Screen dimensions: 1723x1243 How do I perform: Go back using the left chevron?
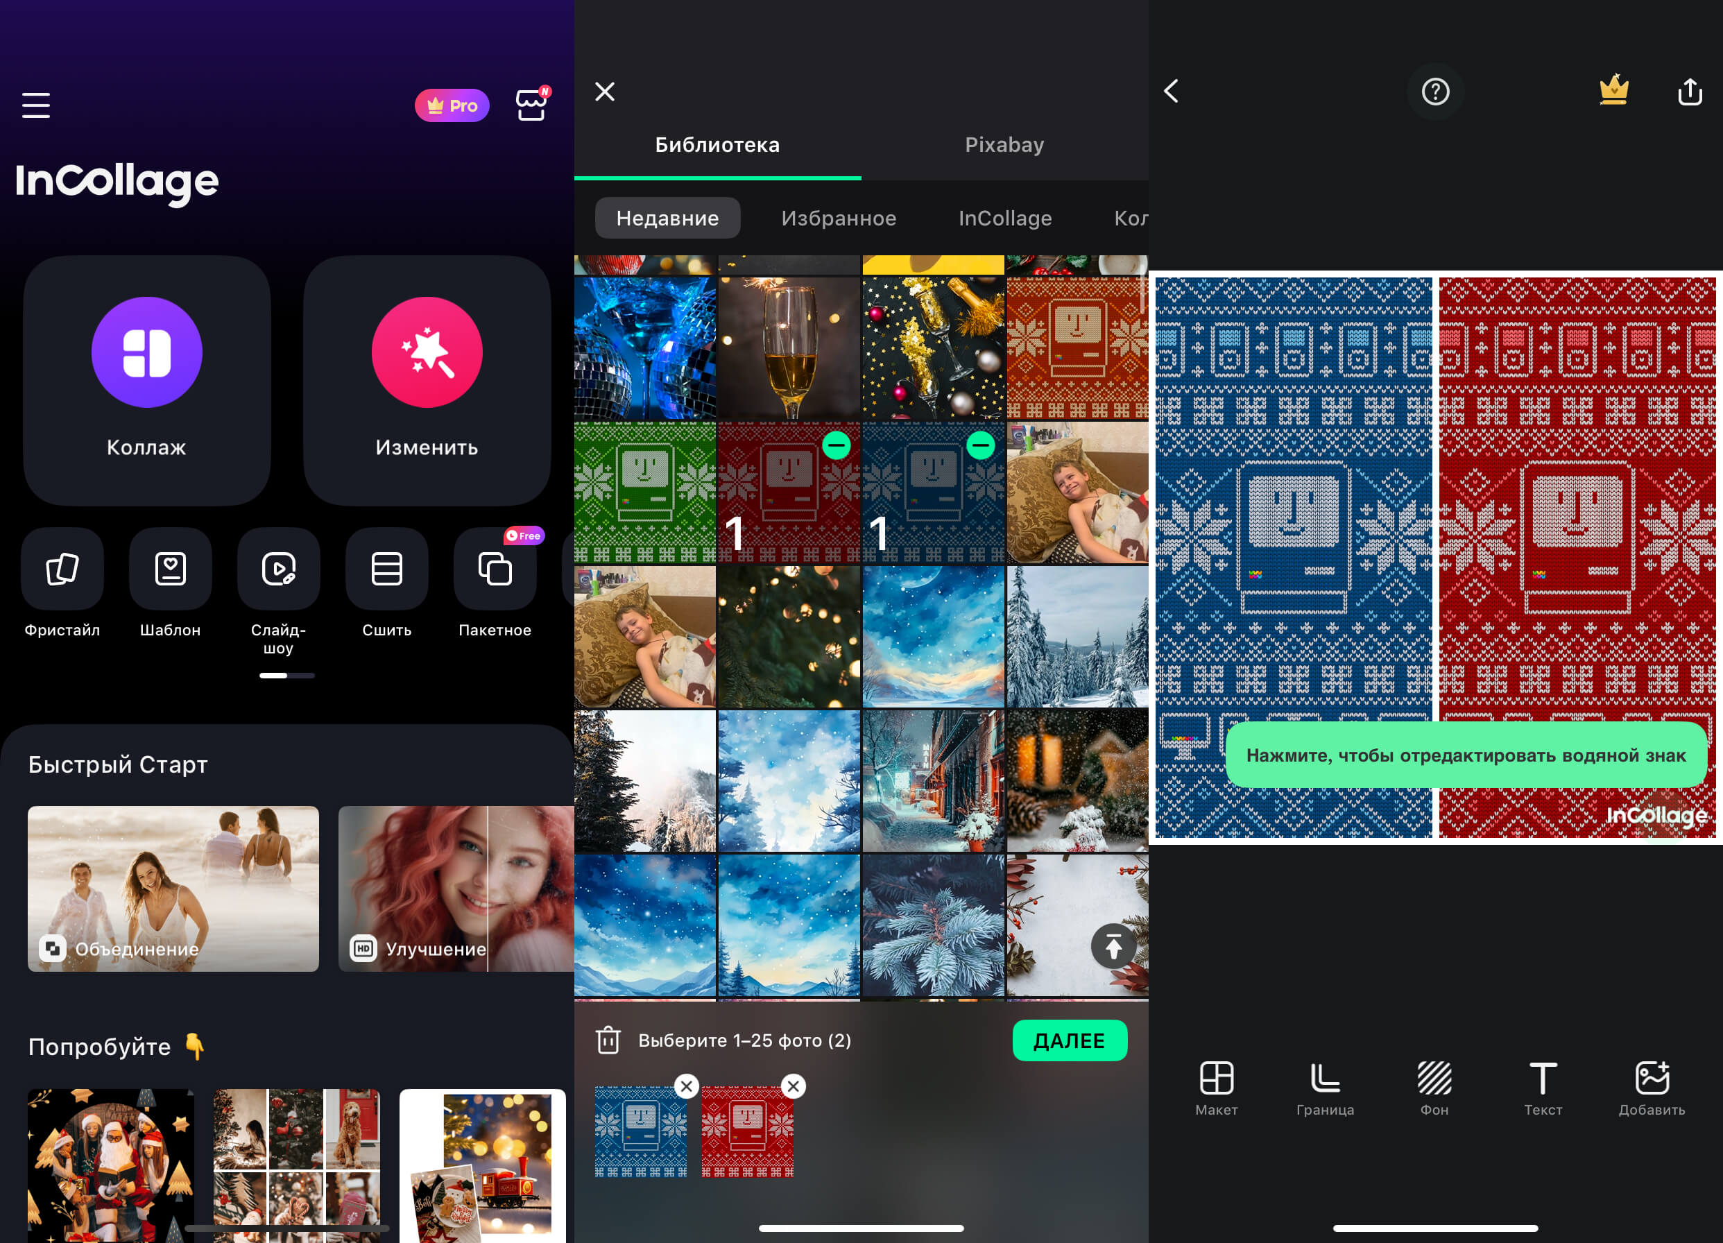click(x=1172, y=91)
